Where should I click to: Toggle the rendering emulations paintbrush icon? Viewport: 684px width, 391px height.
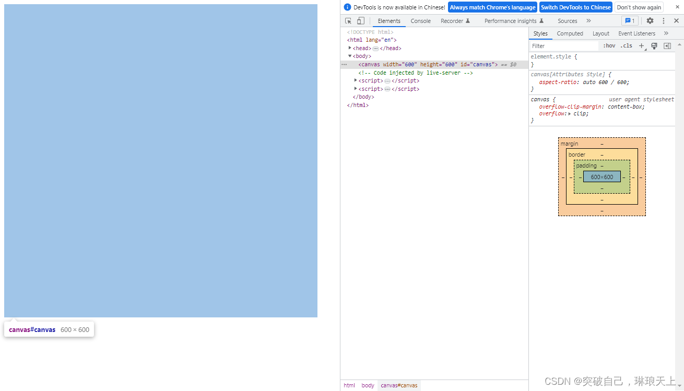[x=654, y=46]
